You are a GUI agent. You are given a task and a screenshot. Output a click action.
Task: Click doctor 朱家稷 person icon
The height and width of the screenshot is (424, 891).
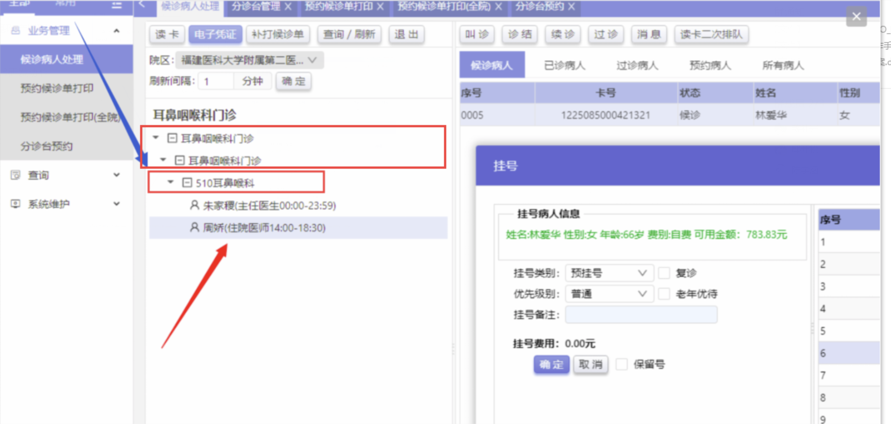[194, 205]
